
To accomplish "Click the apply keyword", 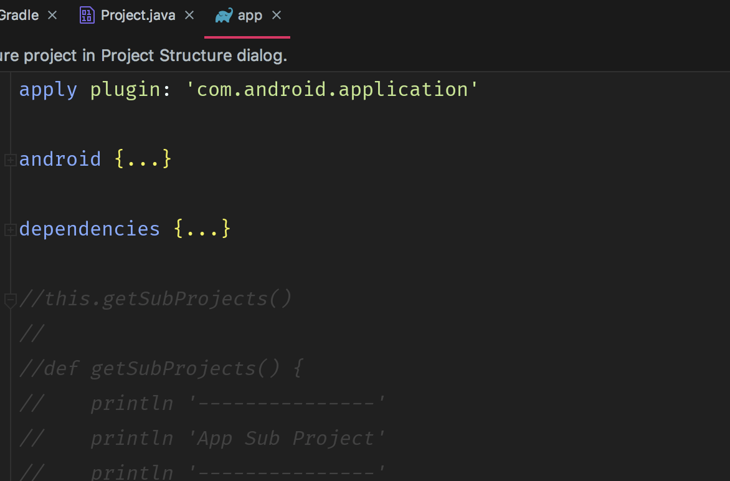I will 48,90.
